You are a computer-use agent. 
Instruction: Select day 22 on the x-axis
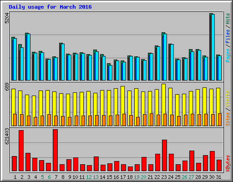157,177
